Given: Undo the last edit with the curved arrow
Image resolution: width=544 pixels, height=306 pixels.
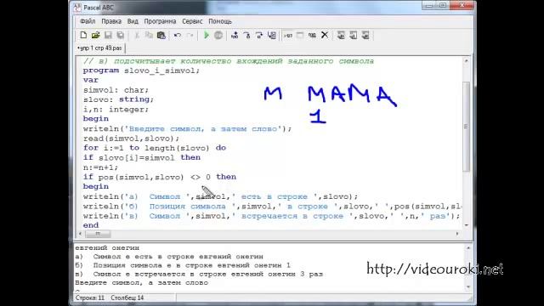Looking at the screenshot, I should point(178,35).
